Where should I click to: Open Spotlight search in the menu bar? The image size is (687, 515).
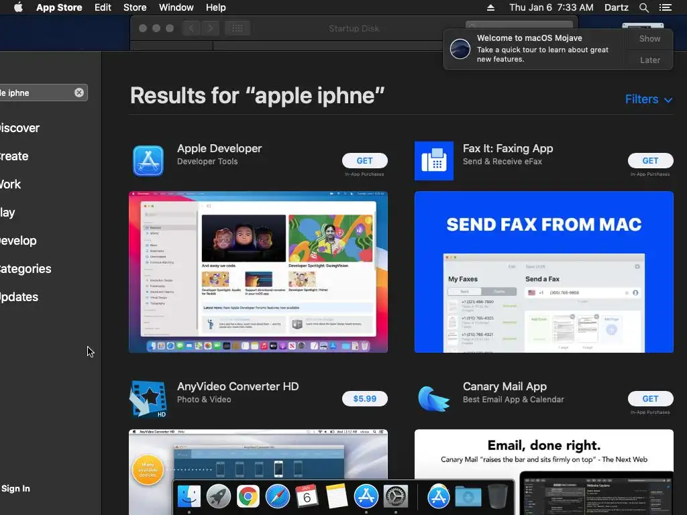coord(643,7)
